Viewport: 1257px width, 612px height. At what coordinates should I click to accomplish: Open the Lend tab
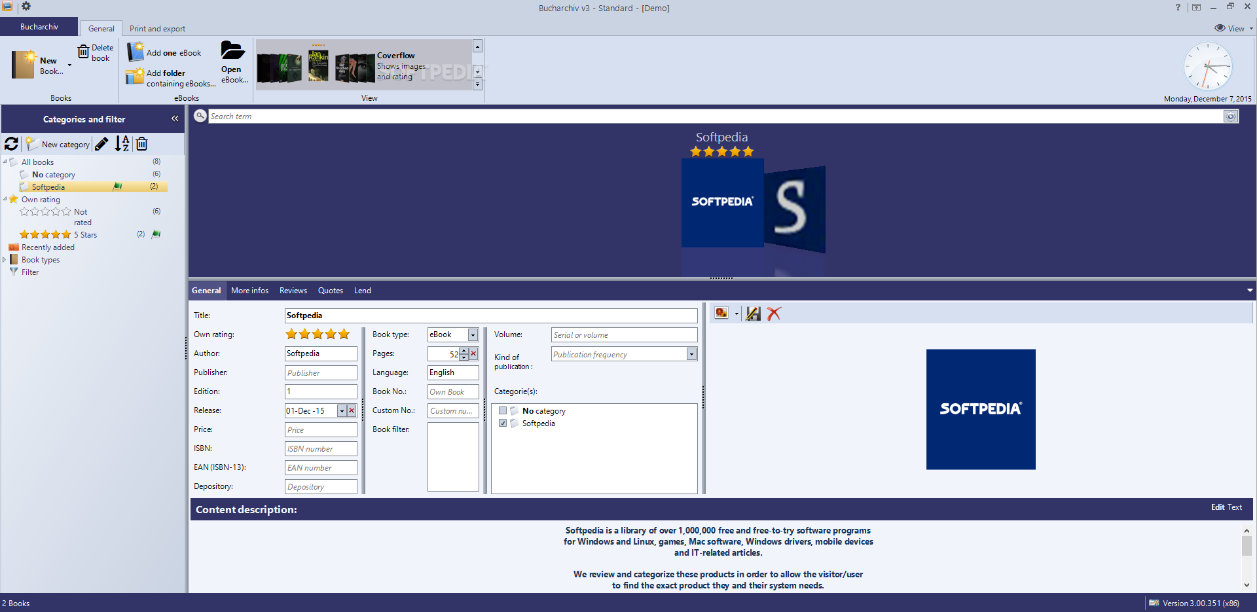pyautogui.click(x=363, y=290)
